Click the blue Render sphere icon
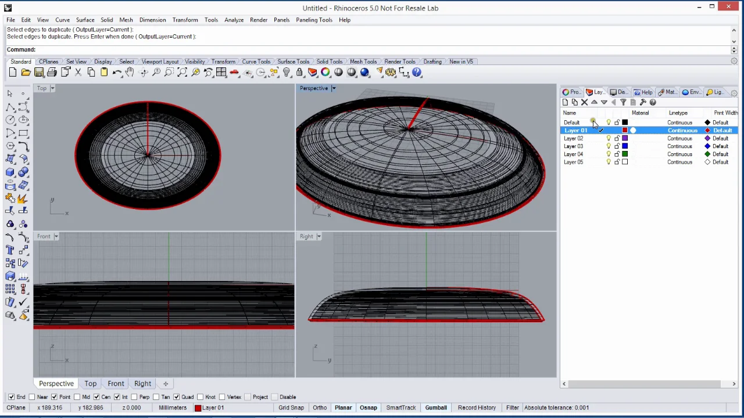Screen dimensions: 744x418 (x=364, y=73)
